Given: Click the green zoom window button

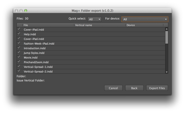Looking at the screenshot, I should pos(26,10).
